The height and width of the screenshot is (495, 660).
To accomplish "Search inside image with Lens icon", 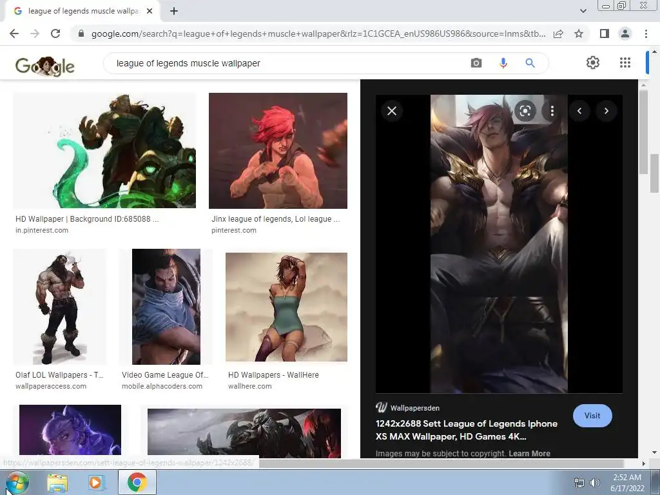I will click(x=525, y=111).
